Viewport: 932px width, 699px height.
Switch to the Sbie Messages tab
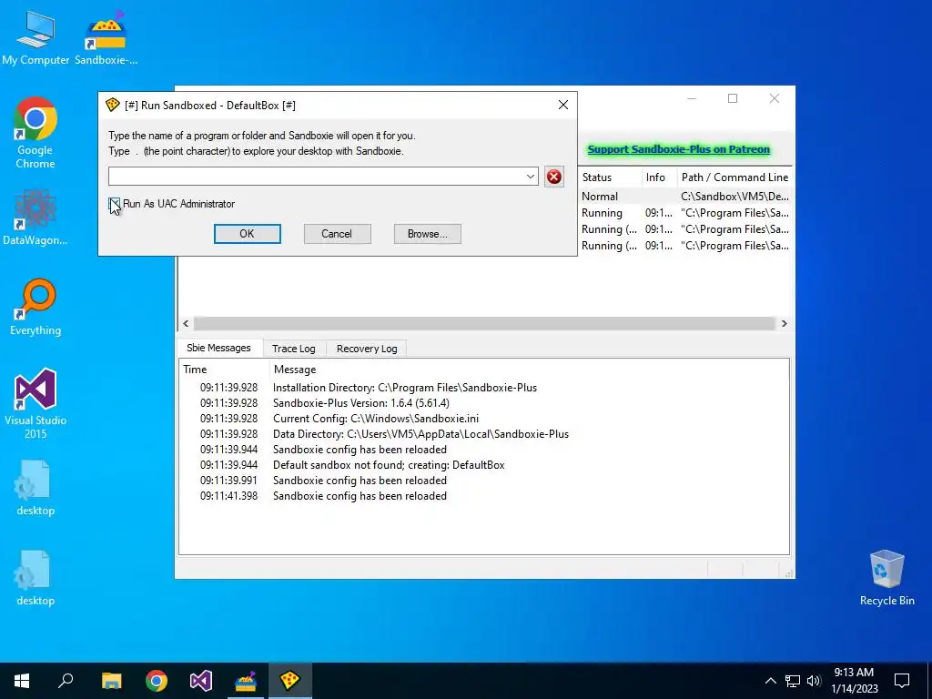coord(218,348)
